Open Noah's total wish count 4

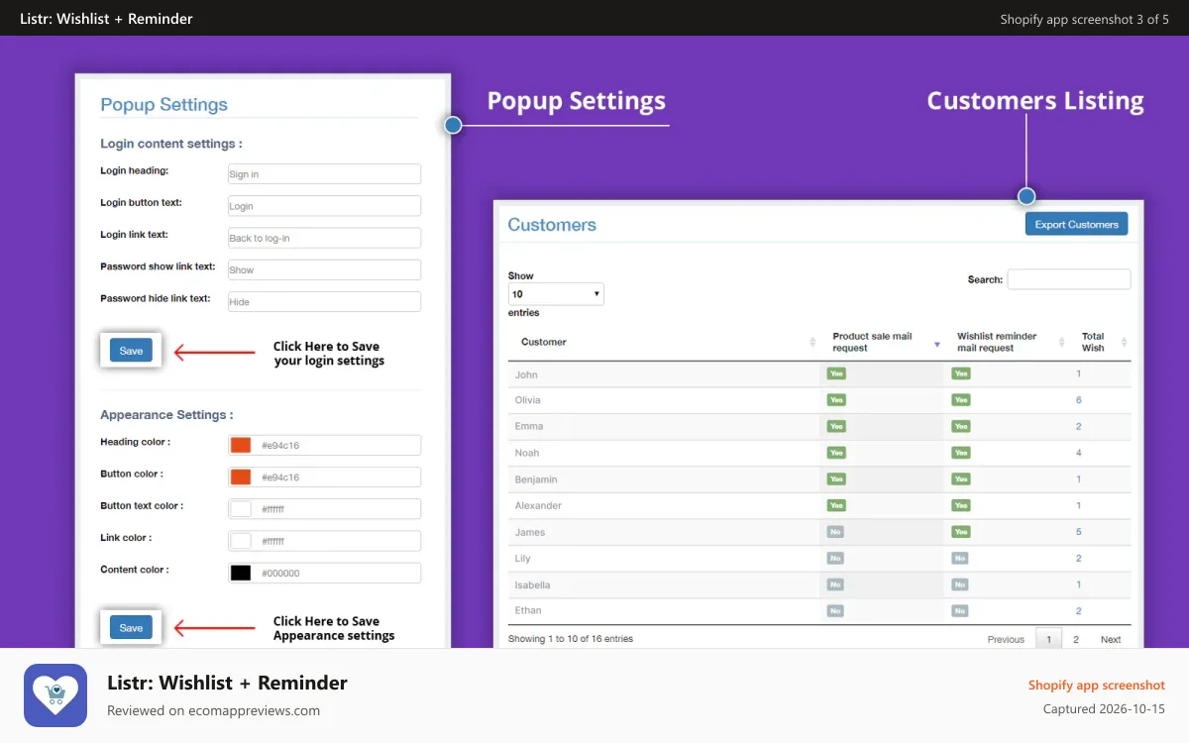tap(1079, 453)
